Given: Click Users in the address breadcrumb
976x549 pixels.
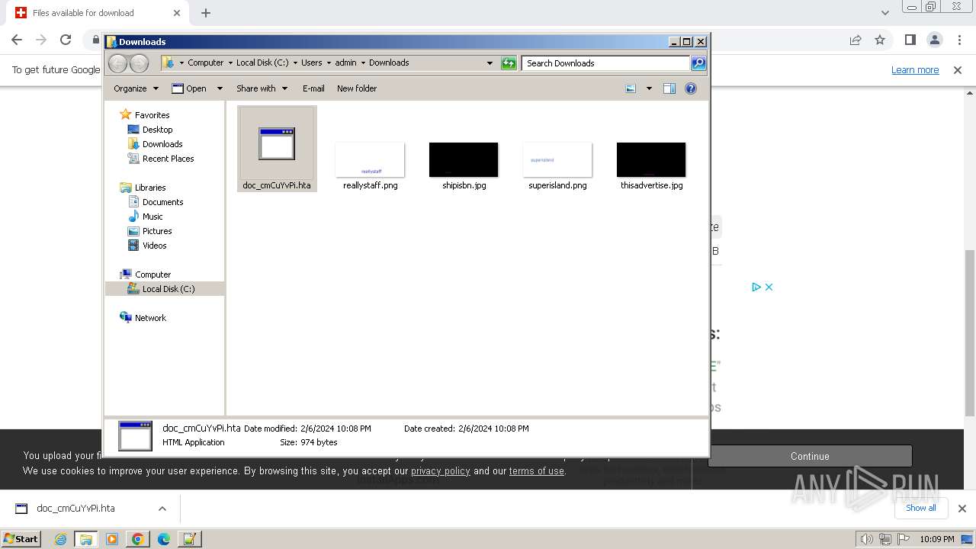Looking at the screenshot, I should click(311, 63).
